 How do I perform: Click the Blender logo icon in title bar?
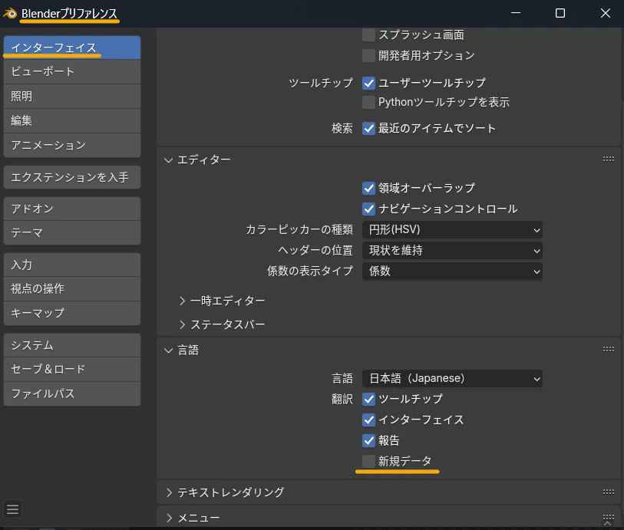click(x=10, y=13)
